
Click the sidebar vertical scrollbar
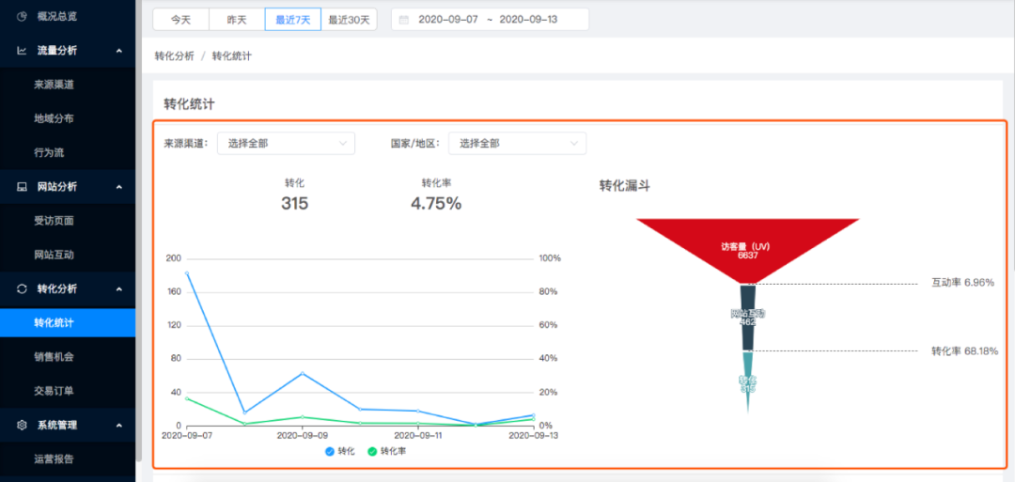point(138,229)
